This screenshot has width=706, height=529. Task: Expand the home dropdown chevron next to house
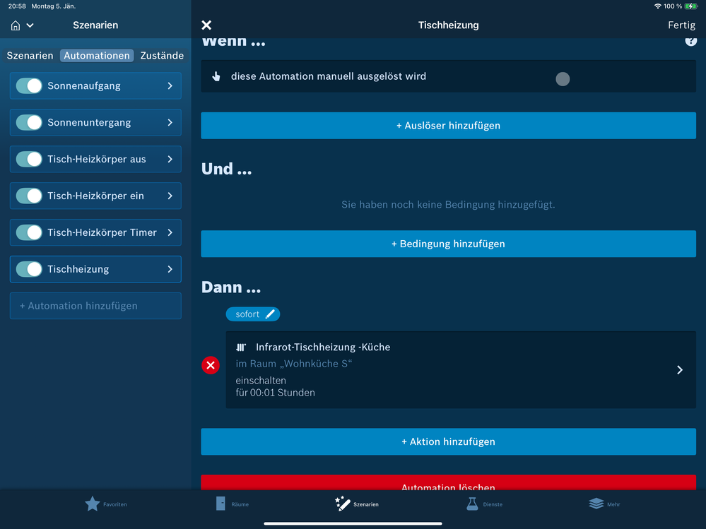[x=30, y=25]
